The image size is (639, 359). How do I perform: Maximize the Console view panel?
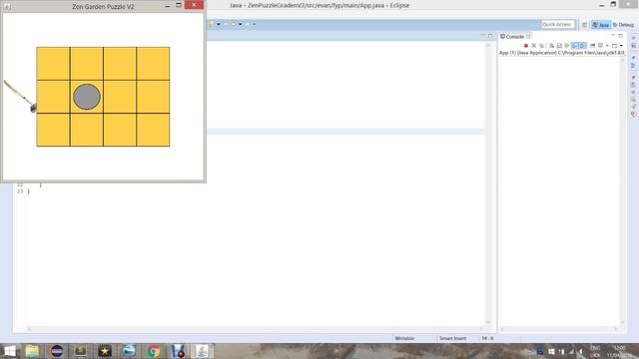[621, 36]
